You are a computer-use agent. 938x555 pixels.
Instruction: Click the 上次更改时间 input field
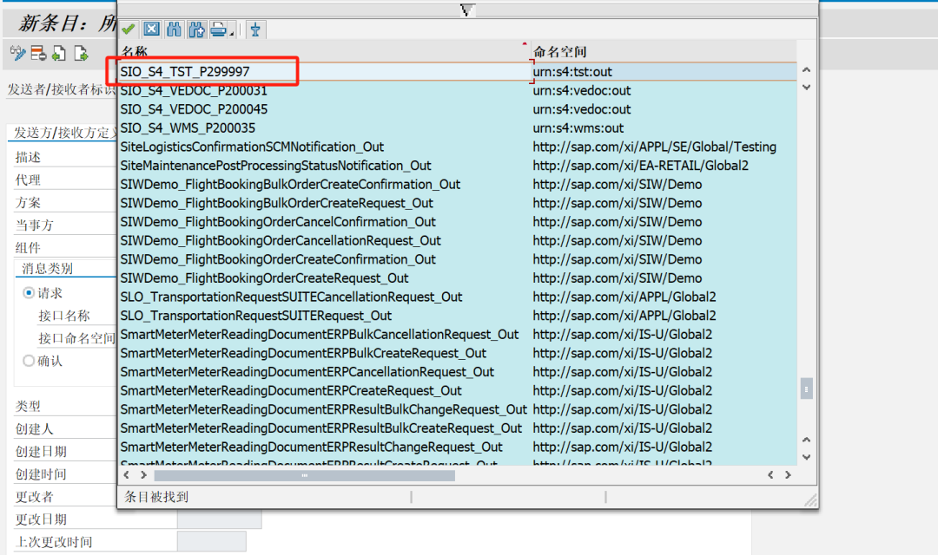pyautogui.click(x=211, y=542)
